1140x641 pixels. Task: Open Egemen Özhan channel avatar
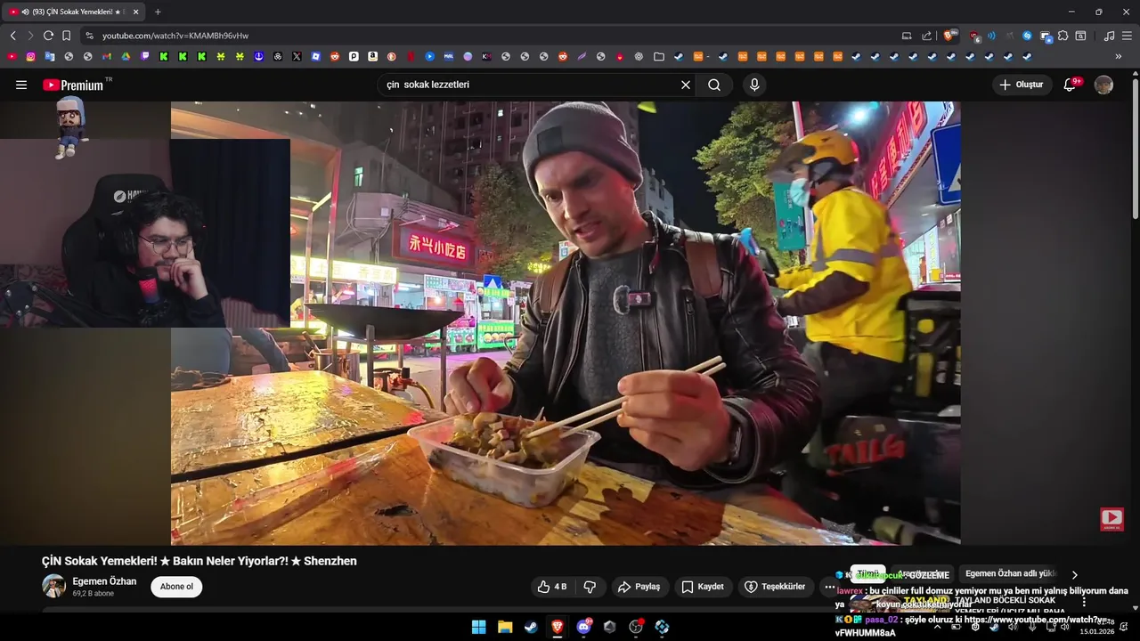53,586
